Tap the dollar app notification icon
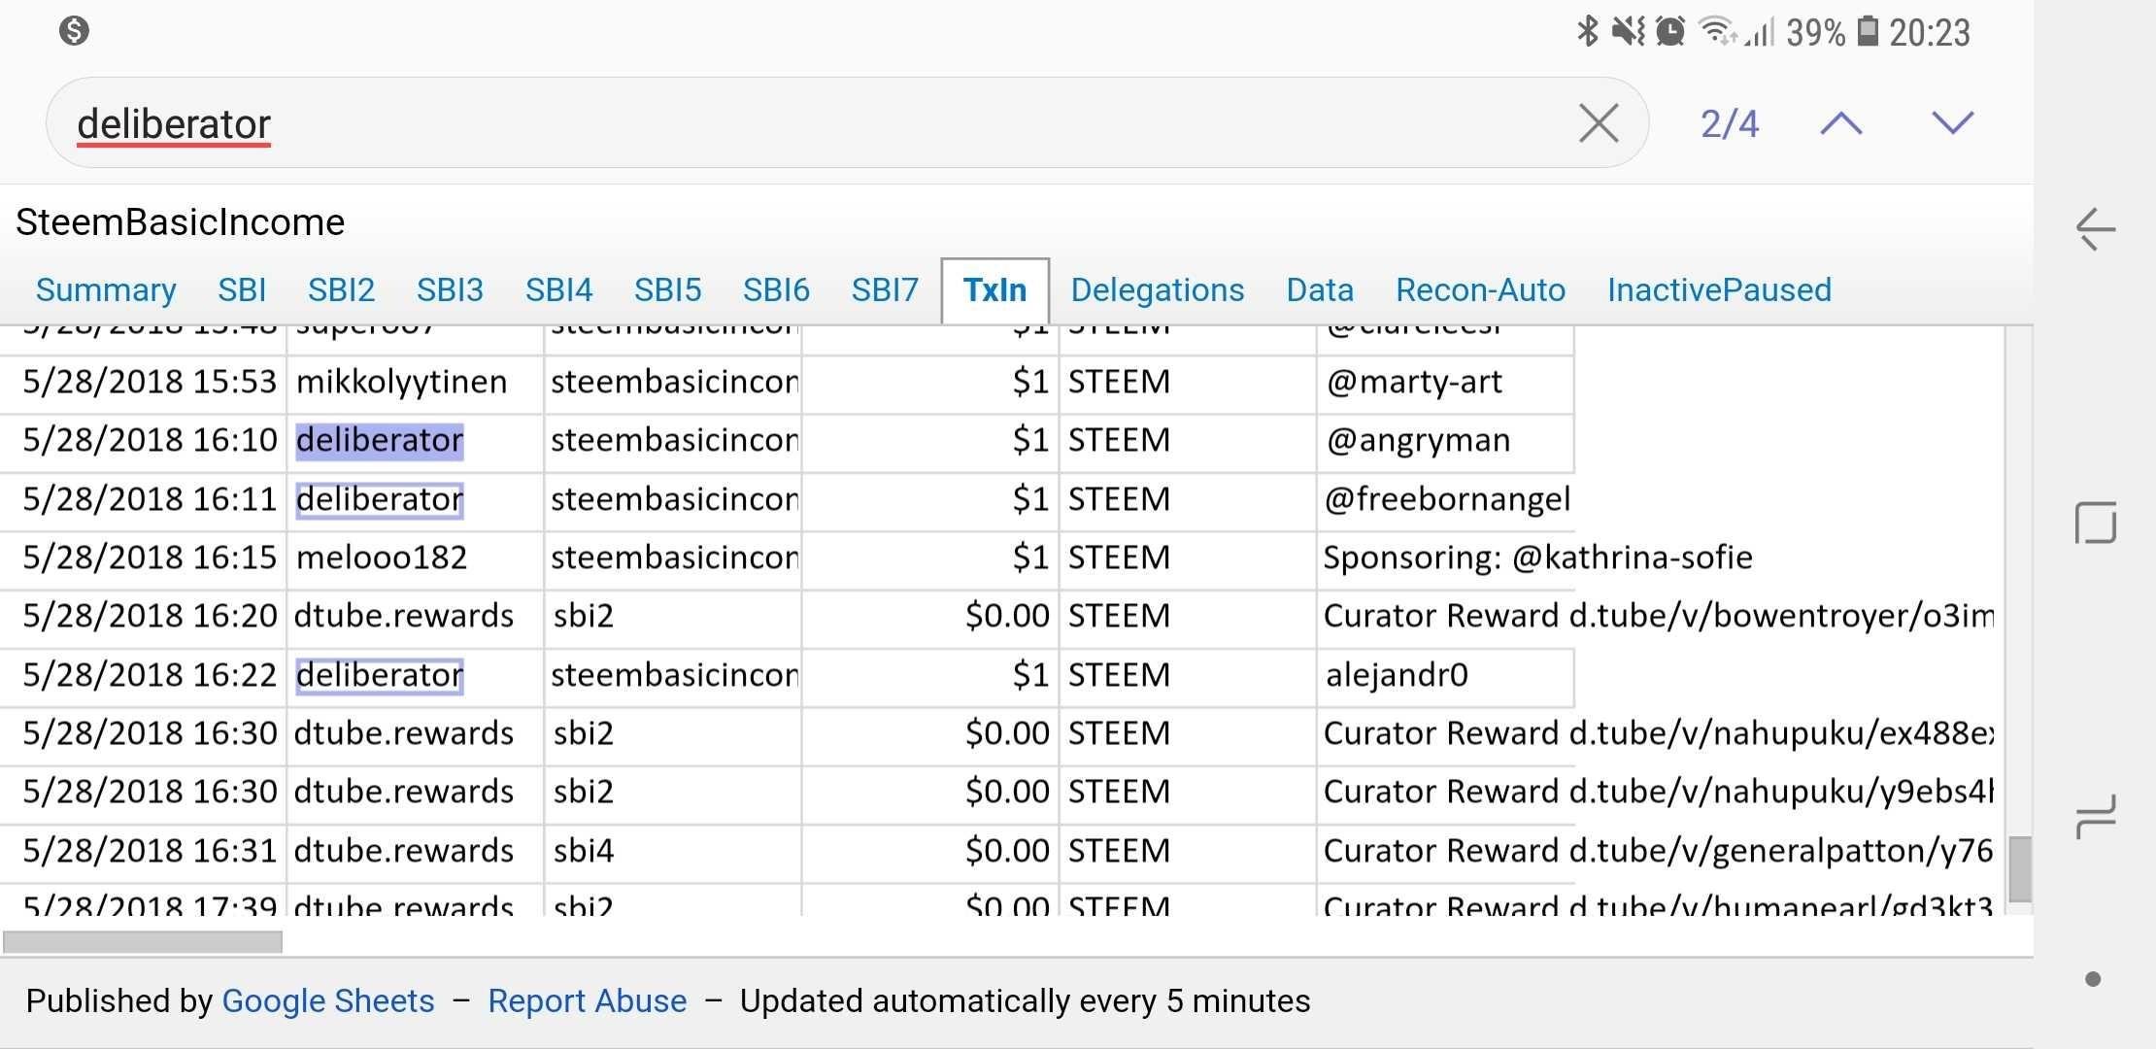This screenshot has width=2156, height=1049. click(x=74, y=31)
